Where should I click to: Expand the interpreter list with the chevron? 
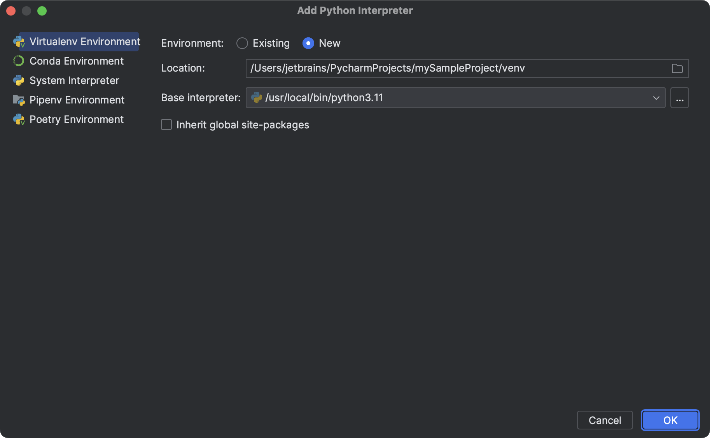(x=656, y=98)
